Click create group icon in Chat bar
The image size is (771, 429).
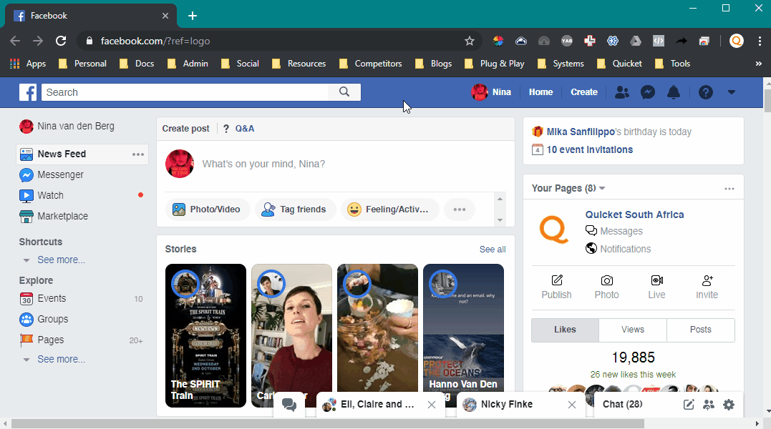click(x=709, y=405)
